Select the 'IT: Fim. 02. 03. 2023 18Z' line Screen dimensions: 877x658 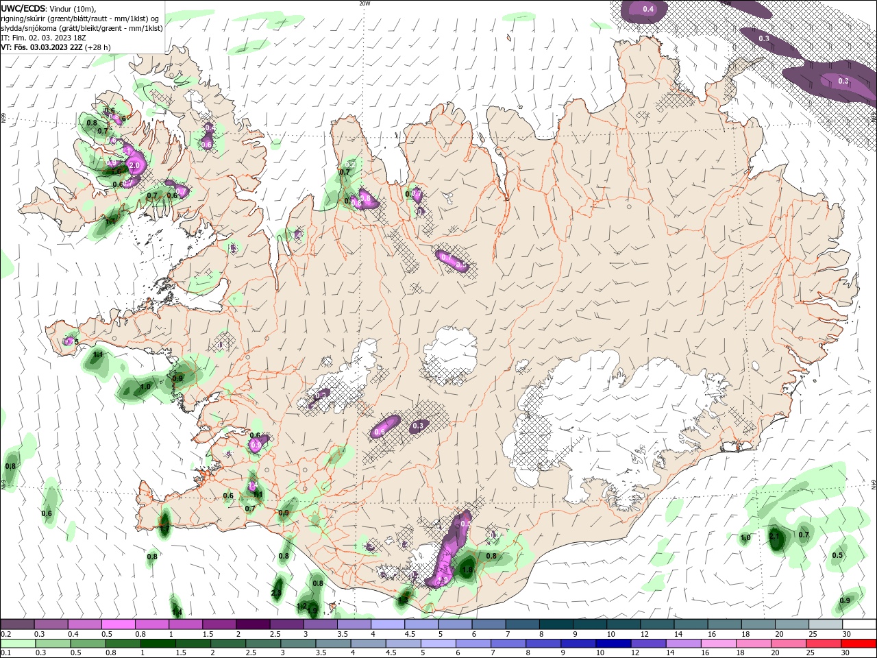pyautogui.click(x=44, y=38)
